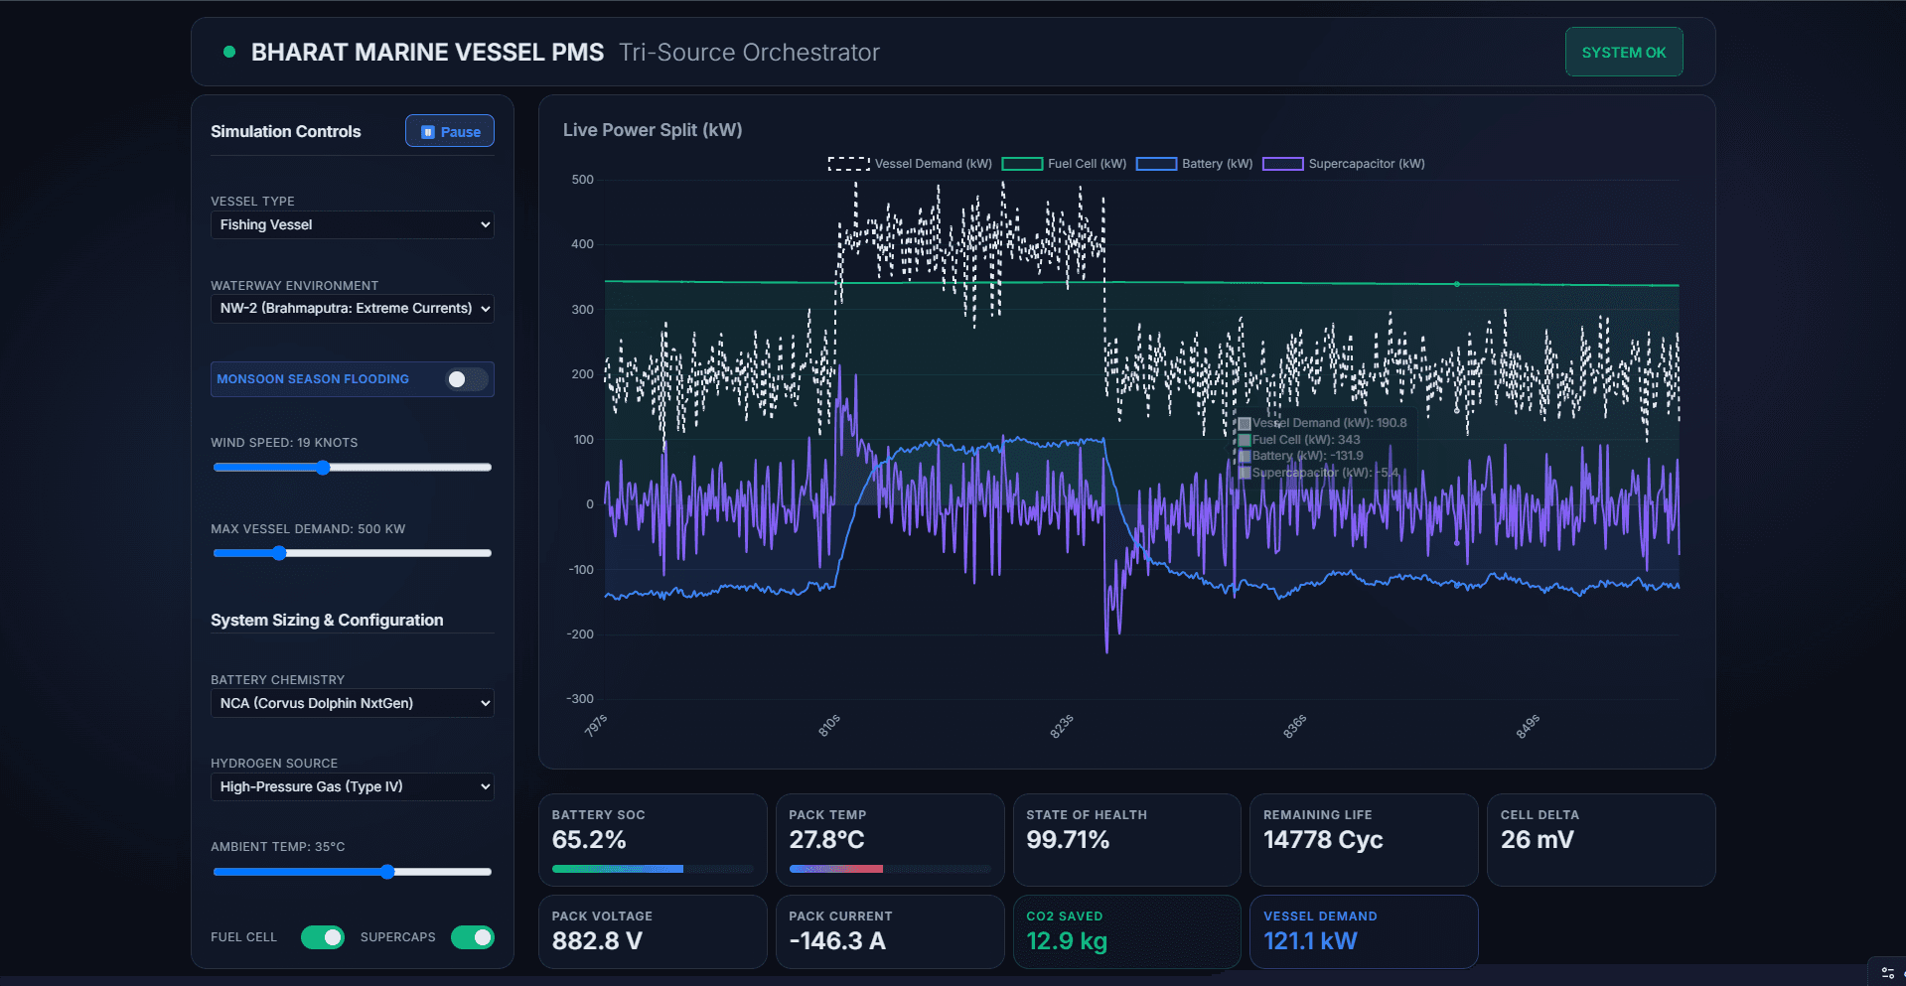Toggle the Monsoon Season Flooding switch

[467, 379]
